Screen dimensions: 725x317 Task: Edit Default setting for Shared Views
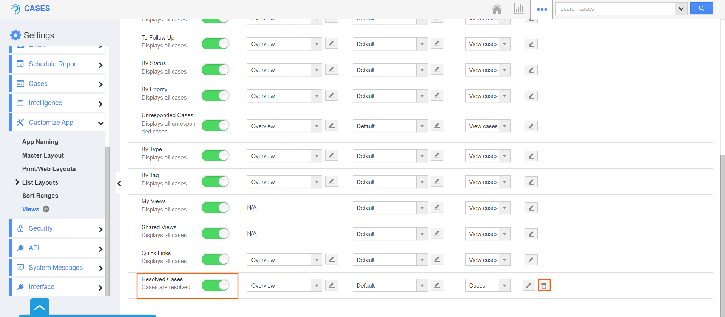coord(437,234)
